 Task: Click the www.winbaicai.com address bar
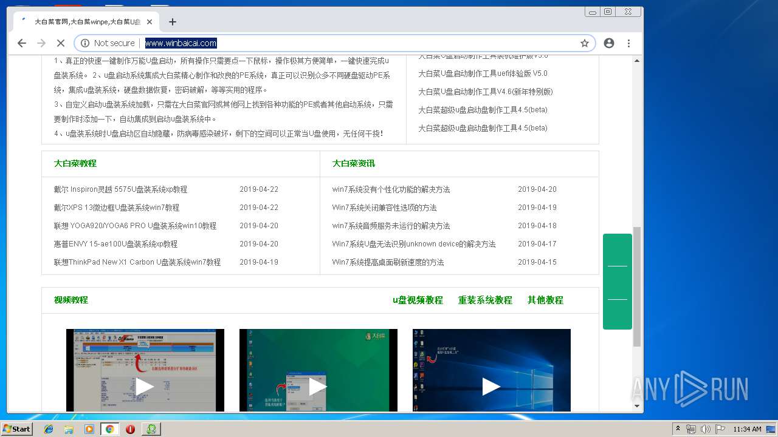click(x=181, y=43)
